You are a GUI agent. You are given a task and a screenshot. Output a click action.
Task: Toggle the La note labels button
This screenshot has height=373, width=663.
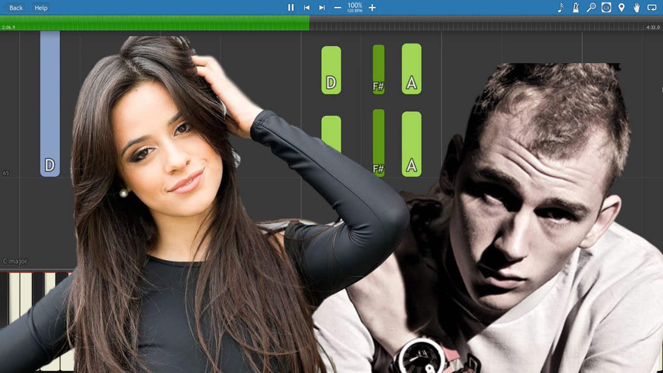click(x=606, y=8)
